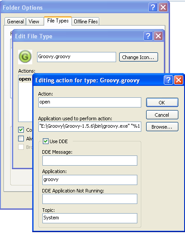The width and height of the screenshot is (185, 233).
Task: Close the Editing action dialog
Action: (178, 80)
